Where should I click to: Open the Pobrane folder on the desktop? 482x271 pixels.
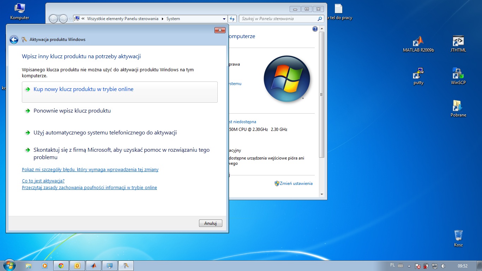pyautogui.click(x=458, y=108)
